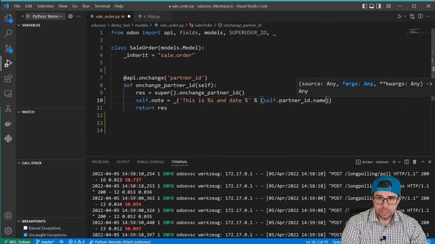Open the Selection menu
The width and height of the screenshot is (435, 244).
coord(46,6)
